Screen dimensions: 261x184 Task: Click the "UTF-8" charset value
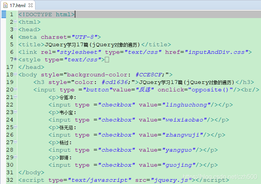(84, 37)
